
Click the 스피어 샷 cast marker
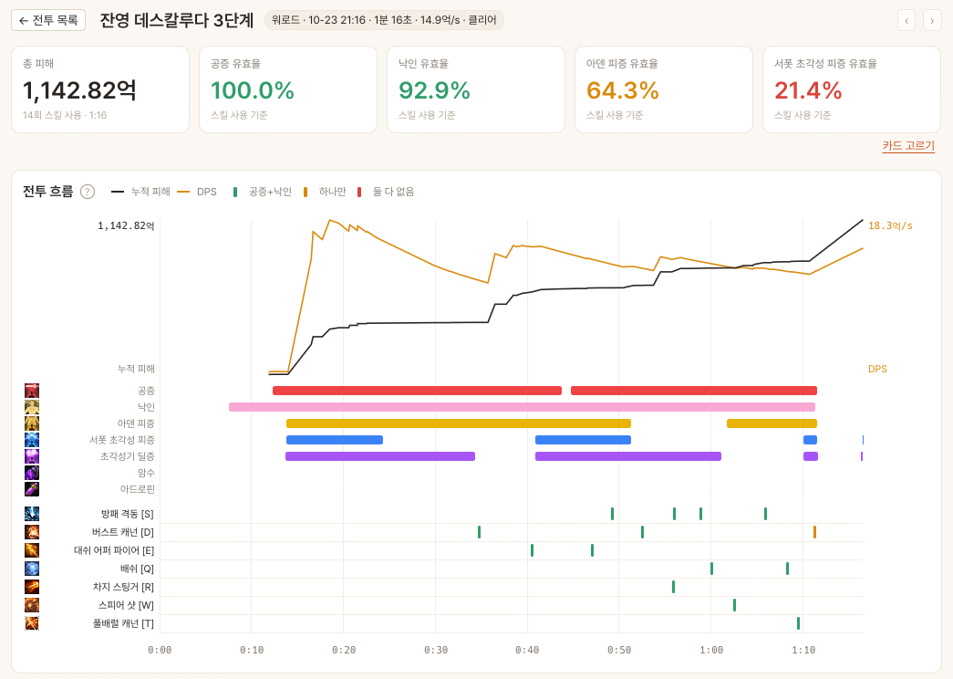coord(734,605)
